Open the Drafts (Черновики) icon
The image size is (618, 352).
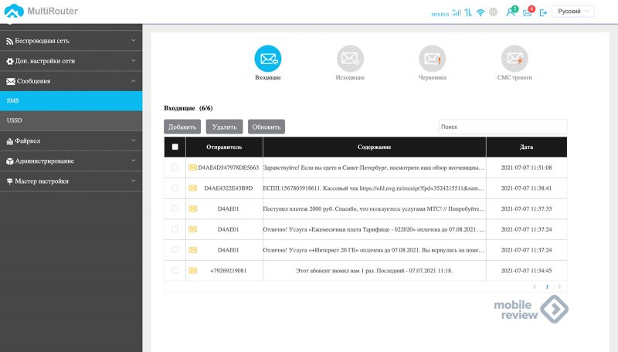432,59
